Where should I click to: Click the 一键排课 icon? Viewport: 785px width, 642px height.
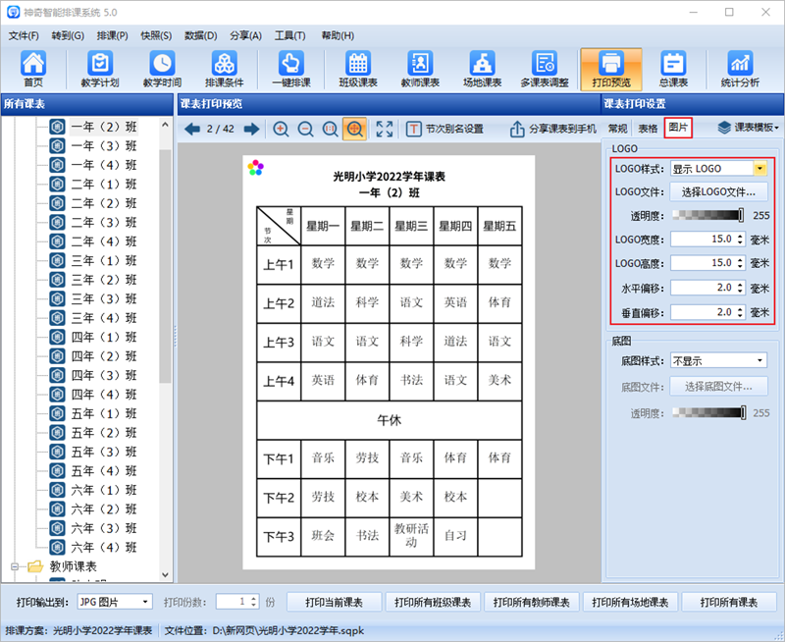(291, 69)
